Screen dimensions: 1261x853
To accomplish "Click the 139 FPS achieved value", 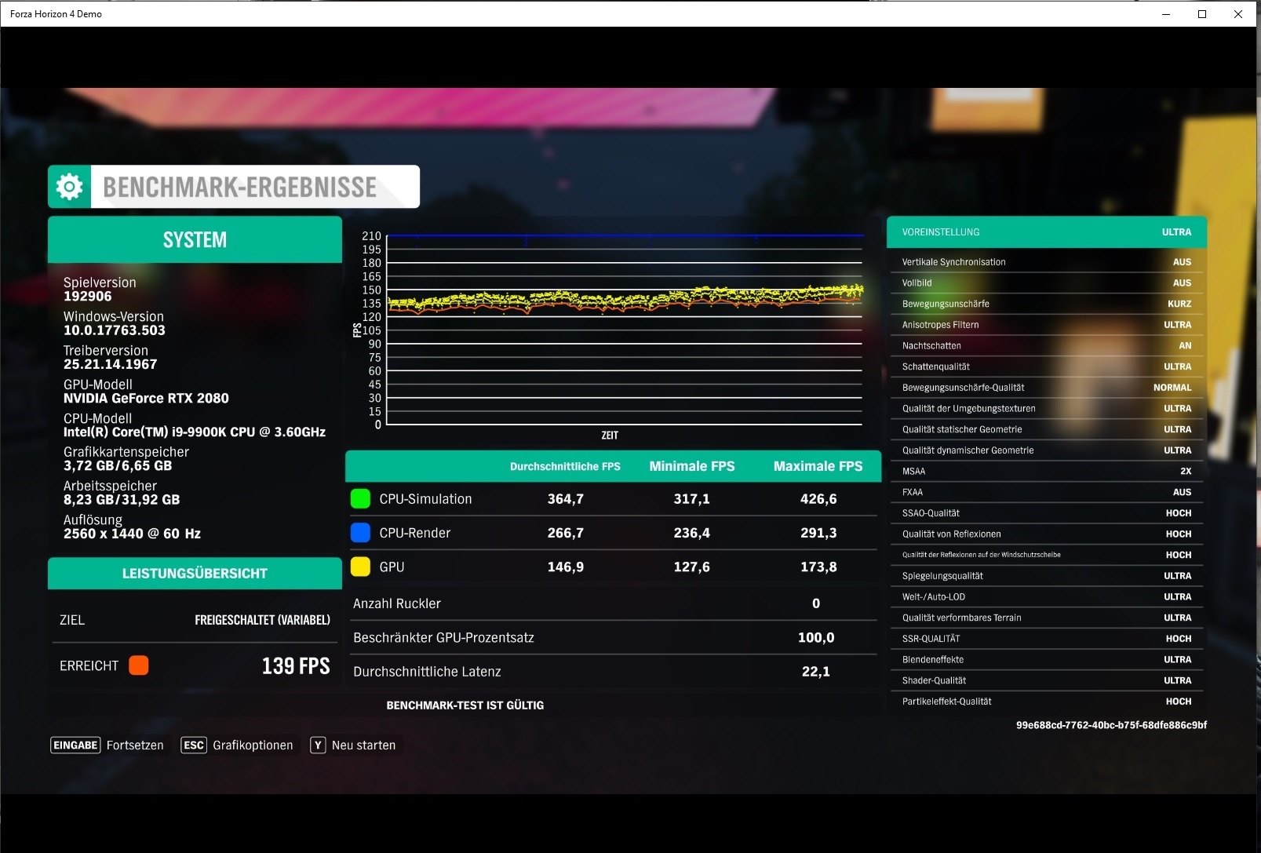I will pyautogui.click(x=296, y=665).
